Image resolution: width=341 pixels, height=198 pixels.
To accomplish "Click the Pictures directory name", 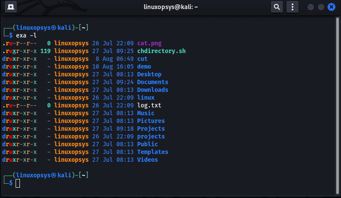I will pos(151,121).
